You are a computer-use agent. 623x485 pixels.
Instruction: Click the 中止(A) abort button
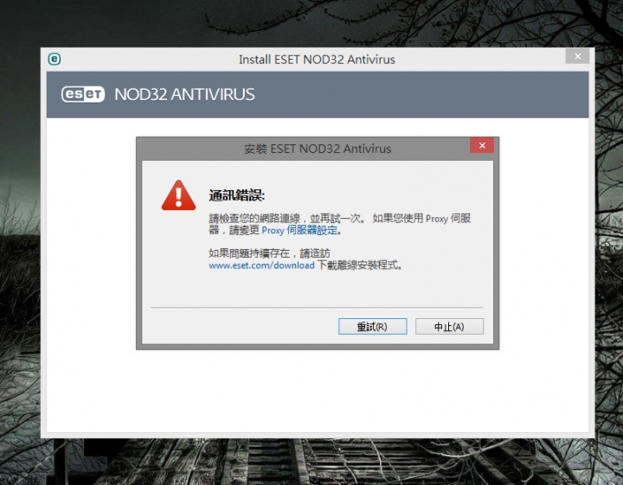pos(449,326)
